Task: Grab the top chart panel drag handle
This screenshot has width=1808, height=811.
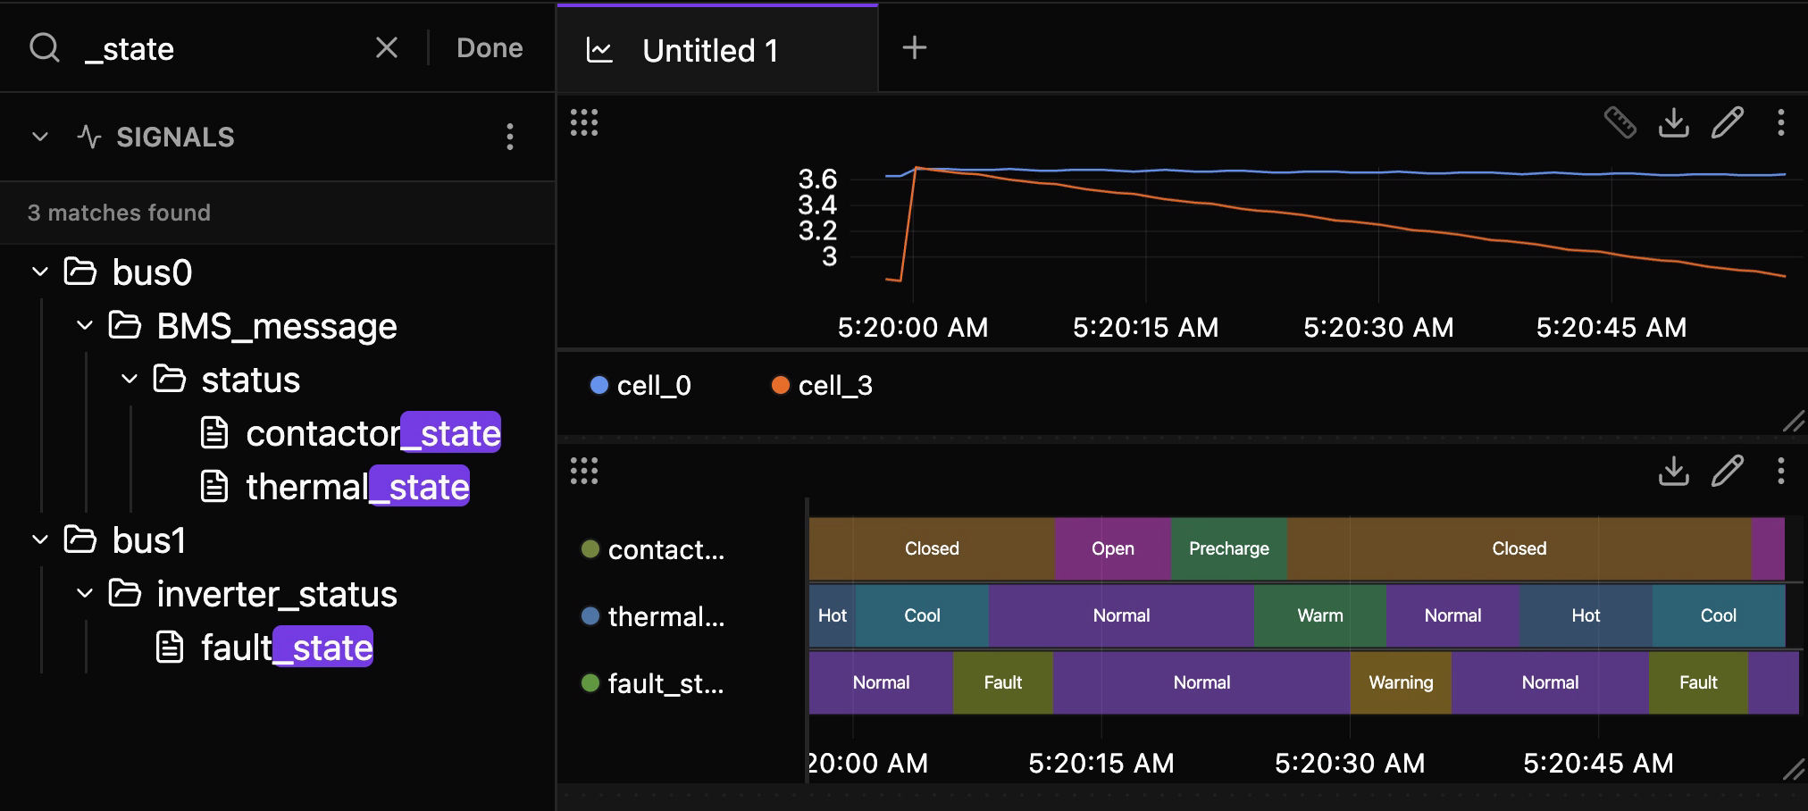Action: pyautogui.click(x=584, y=122)
